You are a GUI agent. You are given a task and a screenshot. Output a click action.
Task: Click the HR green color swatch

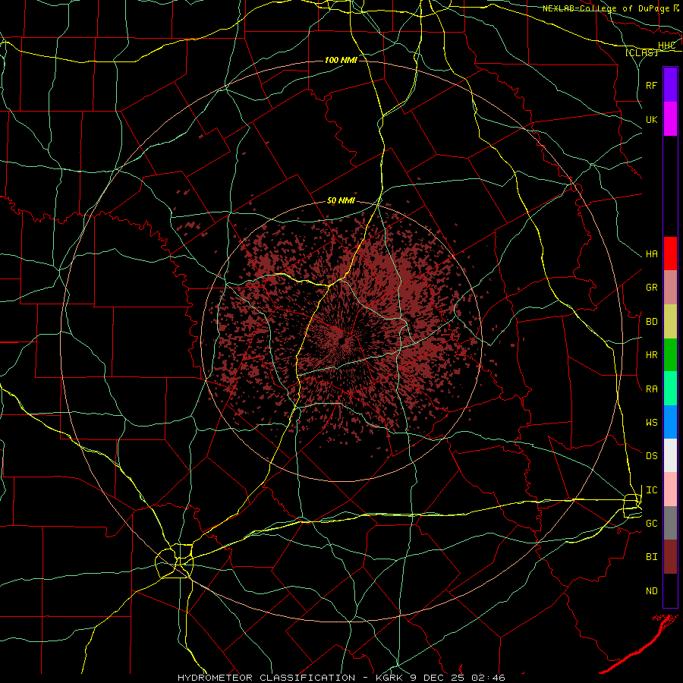[670, 355]
